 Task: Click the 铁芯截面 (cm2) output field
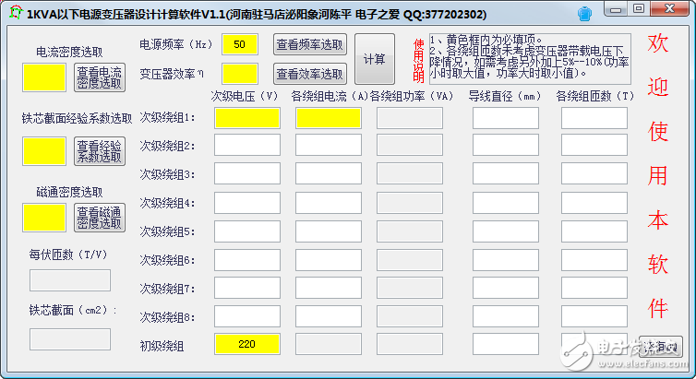click(70, 339)
